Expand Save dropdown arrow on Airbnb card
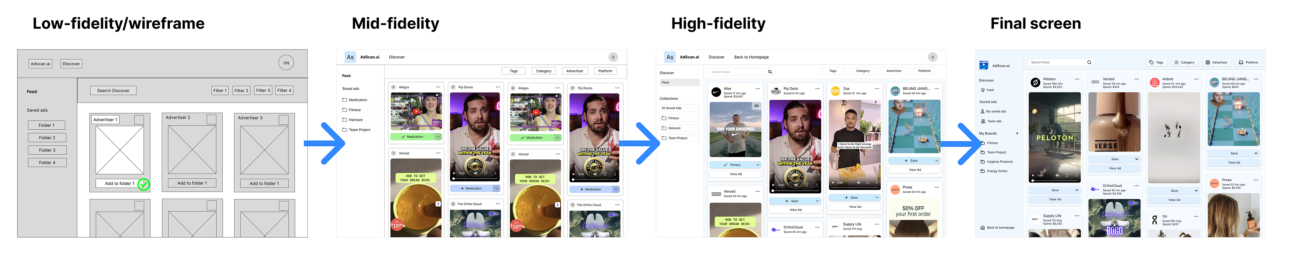The image size is (1290, 260). click(x=1196, y=191)
